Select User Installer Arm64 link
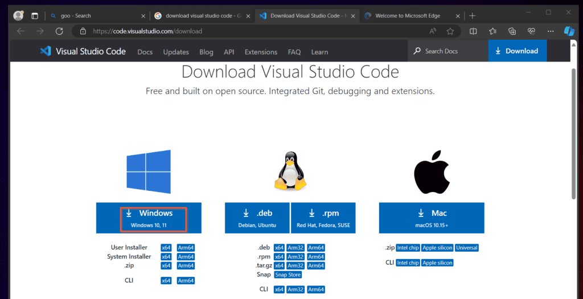The width and height of the screenshot is (583, 299). pos(186,248)
